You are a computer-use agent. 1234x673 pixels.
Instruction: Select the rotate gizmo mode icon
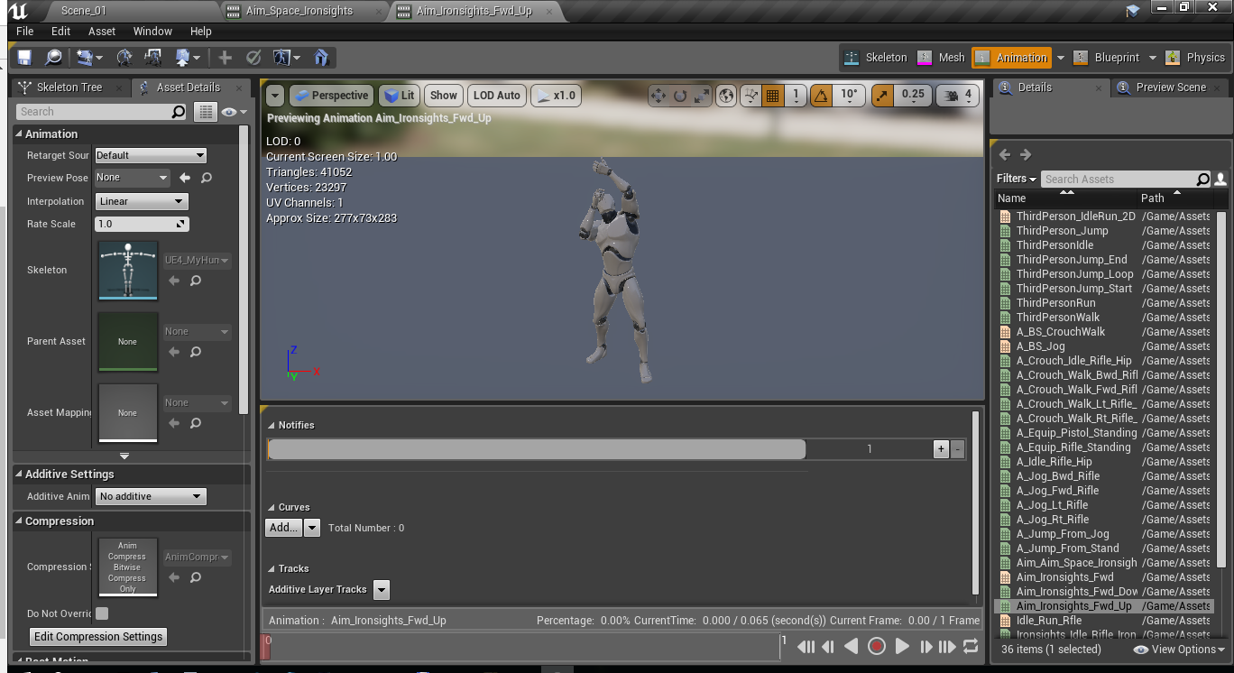680,96
